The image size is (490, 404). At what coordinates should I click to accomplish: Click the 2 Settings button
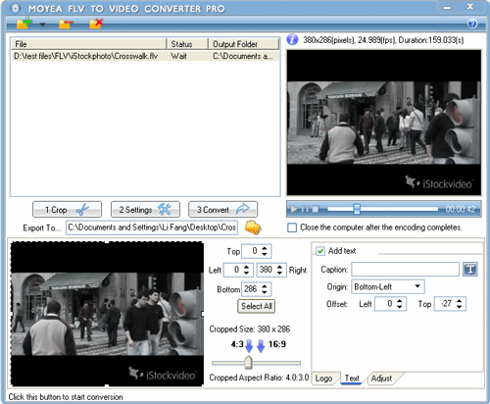point(145,210)
